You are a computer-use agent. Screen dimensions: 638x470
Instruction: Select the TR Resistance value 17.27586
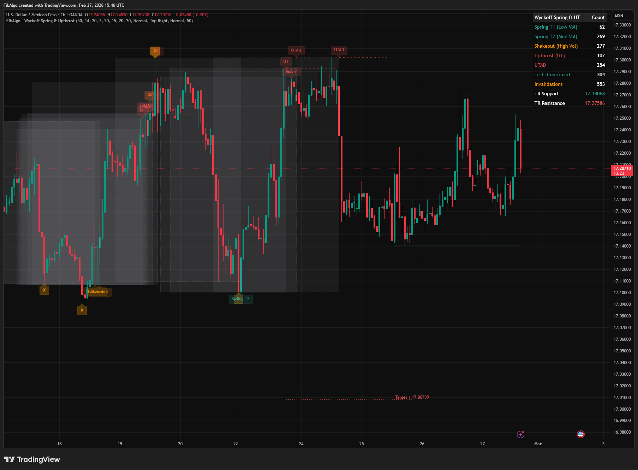(595, 103)
